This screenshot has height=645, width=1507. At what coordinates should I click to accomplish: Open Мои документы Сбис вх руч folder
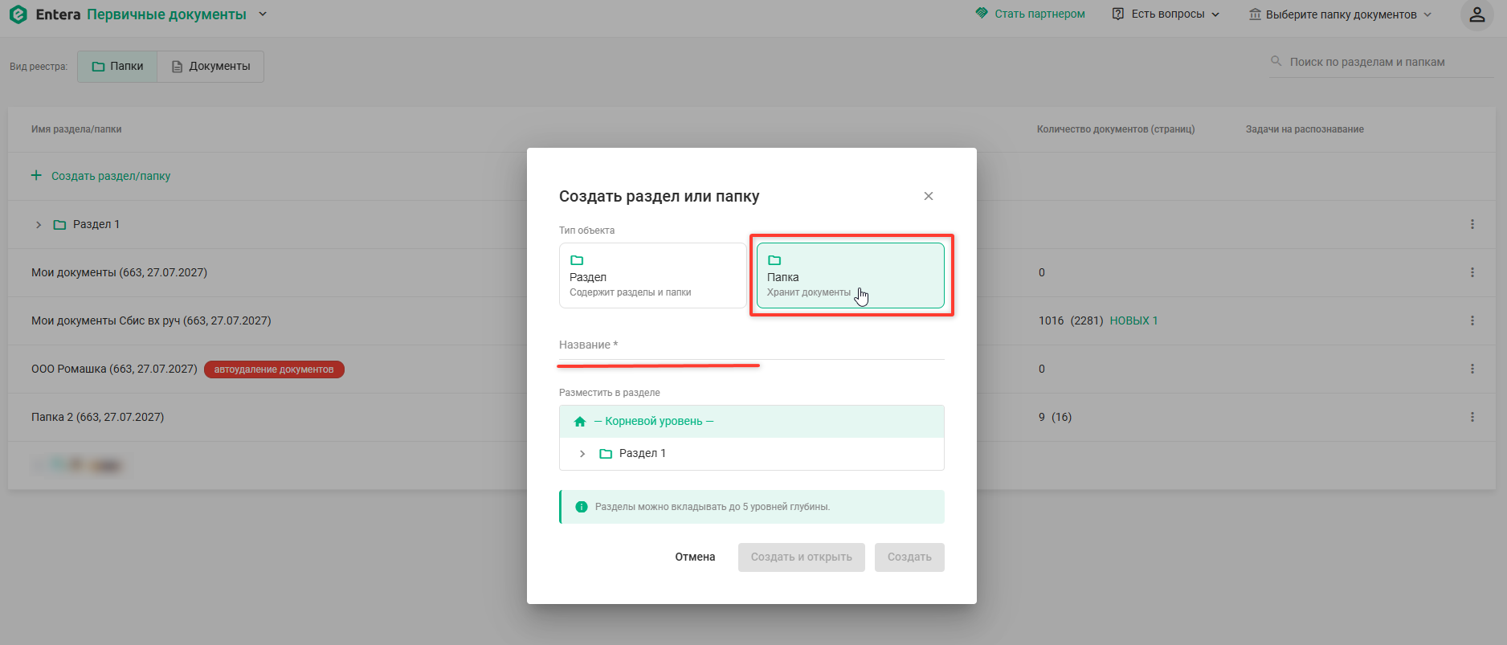pyautogui.click(x=151, y=320)
